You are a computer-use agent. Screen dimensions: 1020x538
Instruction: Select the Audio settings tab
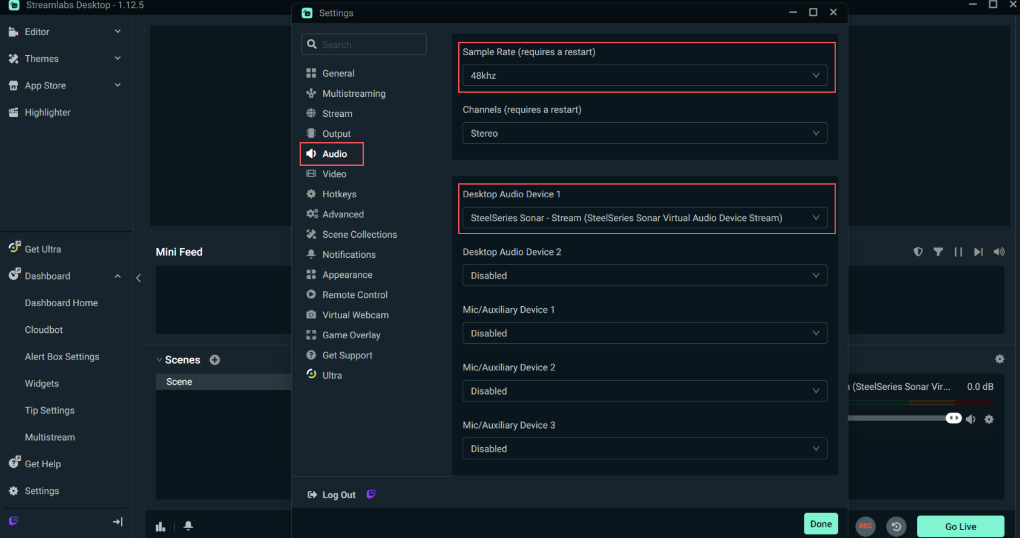(x=334, y=154)
